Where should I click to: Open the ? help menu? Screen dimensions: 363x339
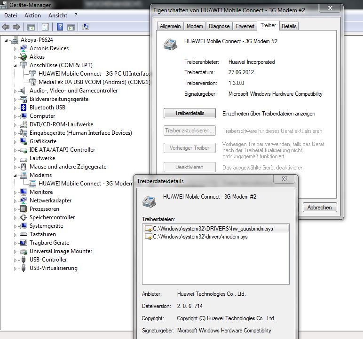click(x=76, y=15)
